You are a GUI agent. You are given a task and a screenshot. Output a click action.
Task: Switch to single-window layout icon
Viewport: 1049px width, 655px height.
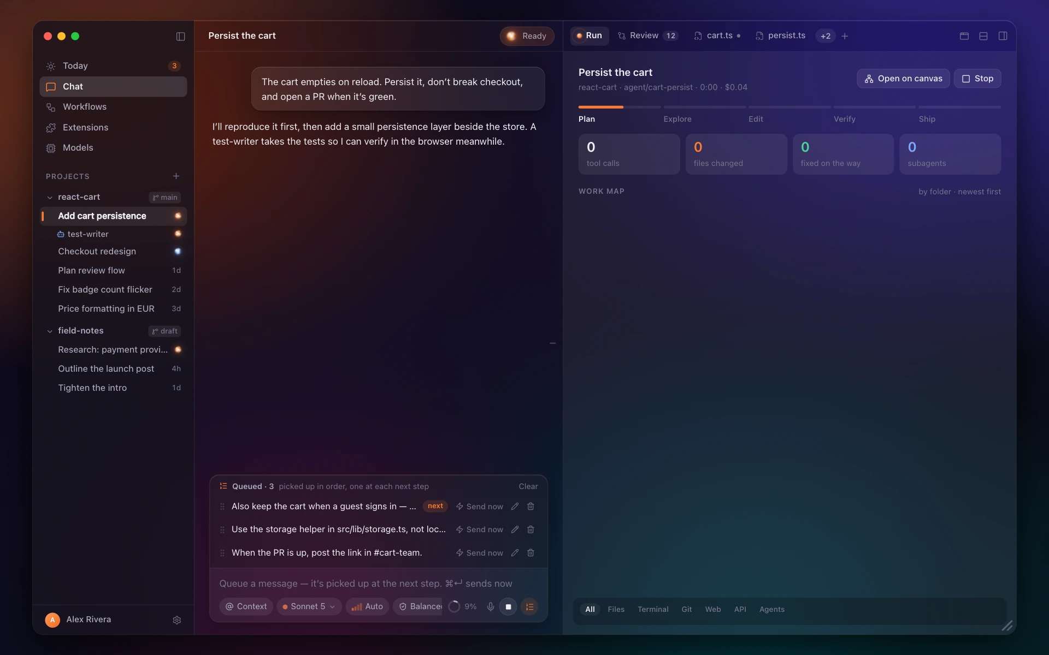click(964, 36)
